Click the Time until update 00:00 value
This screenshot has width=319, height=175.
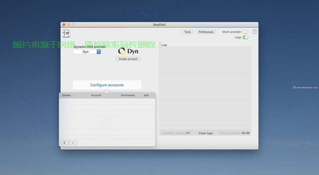pos(246,133)
